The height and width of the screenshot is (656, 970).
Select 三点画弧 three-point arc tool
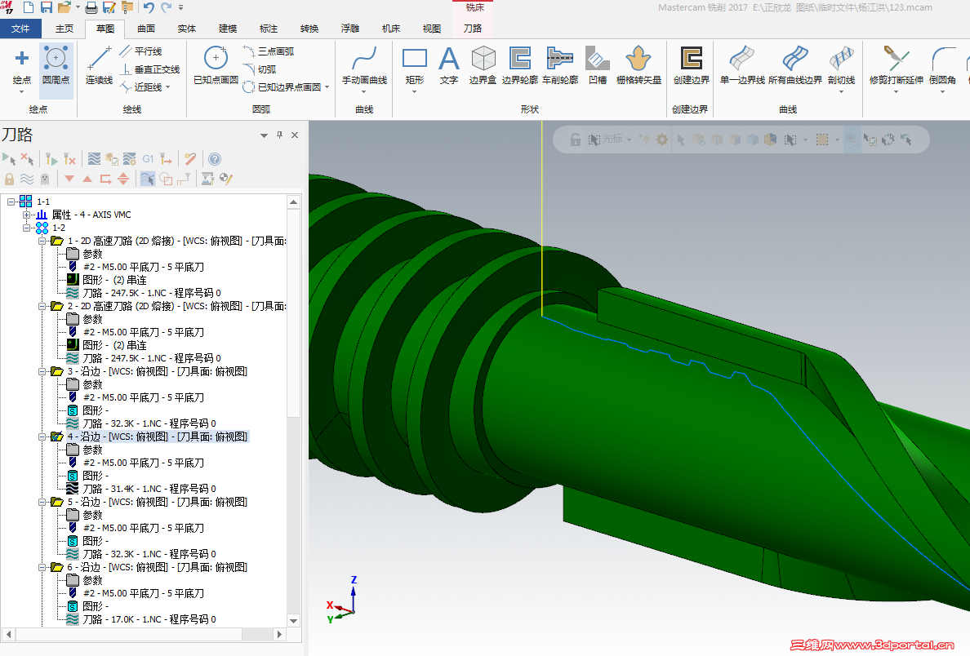[269, 51]
